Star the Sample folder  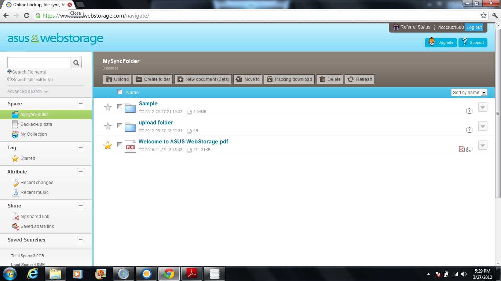[x=108, y=107]
